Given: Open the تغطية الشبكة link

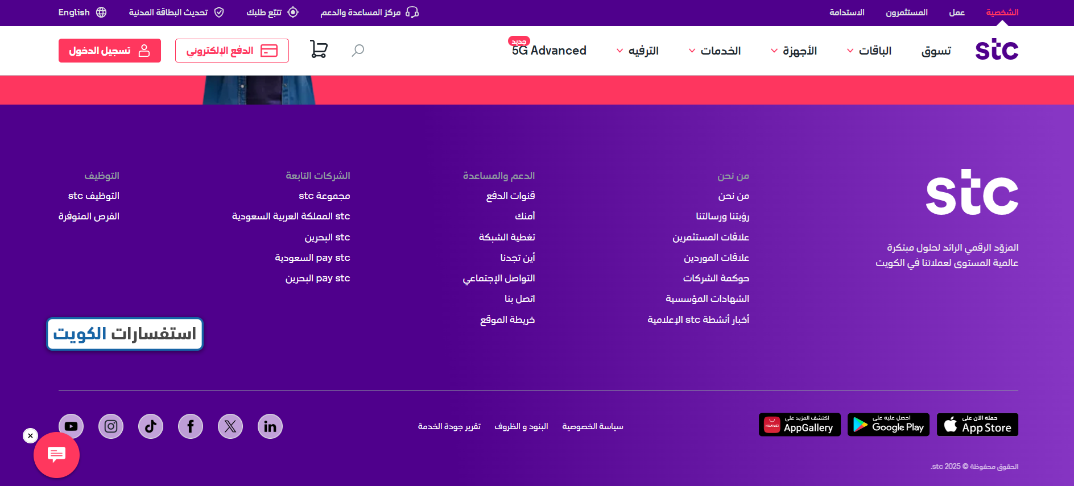Looking at the screenshot, I should coord(507,237).
